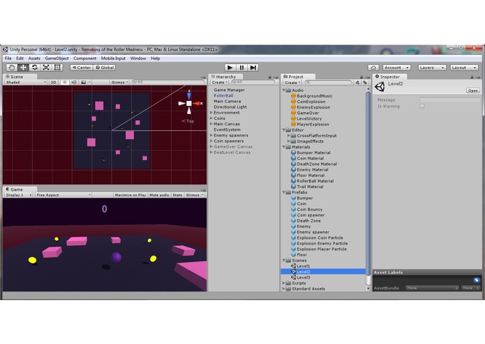
Task: Collapse the Audio folder
Action: pyautogui.click(x=284, y=90)
